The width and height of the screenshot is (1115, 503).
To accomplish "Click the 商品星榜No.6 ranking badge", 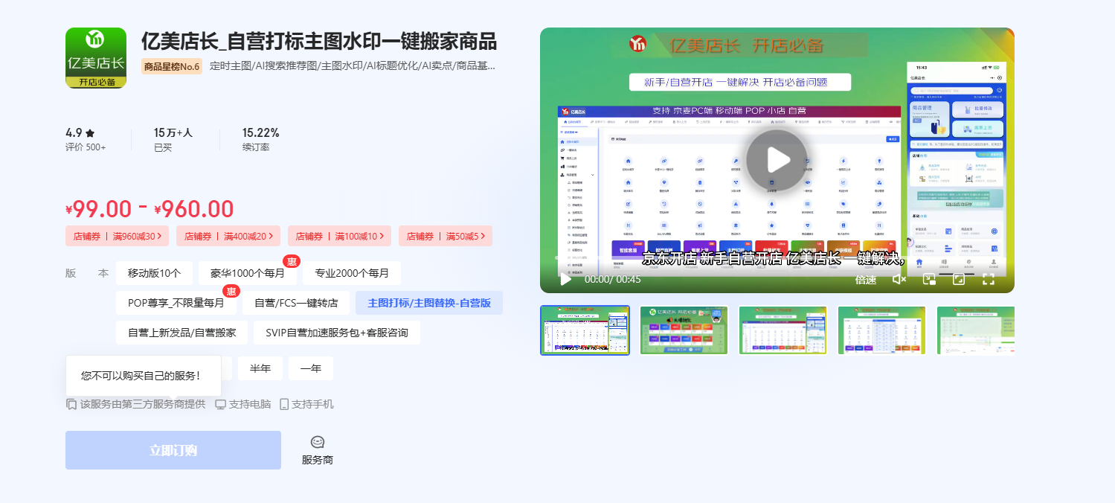I will click(x=171, y=67).
